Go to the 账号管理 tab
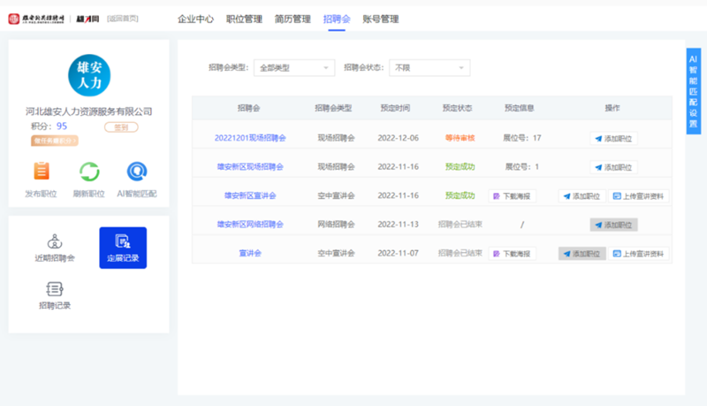707x406 pixels. pos(381,19)
